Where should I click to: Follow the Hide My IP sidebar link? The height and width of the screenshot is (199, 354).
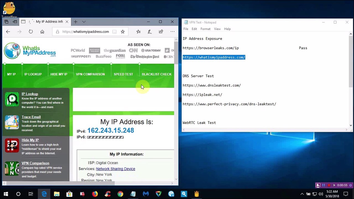coord(30,140)
